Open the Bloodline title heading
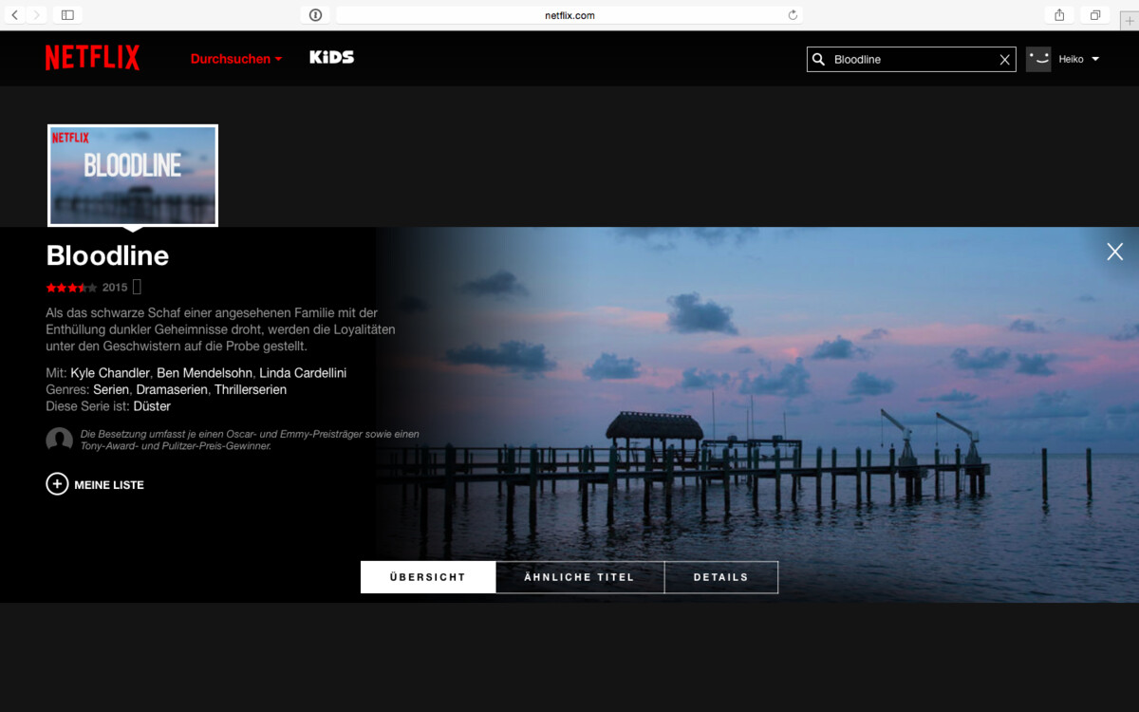 (x=107, y=255)
